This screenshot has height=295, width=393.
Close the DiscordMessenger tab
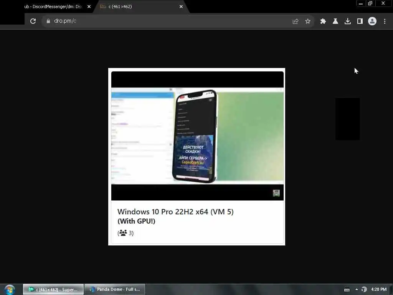click(89, 7)
